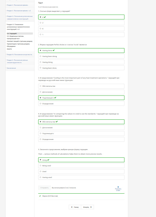Screen dimensions: 156x217
Task: Click the green checkmark next to Using
Action: 48,160
